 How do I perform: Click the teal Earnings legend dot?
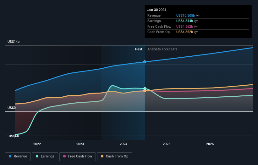pos(37,156)
